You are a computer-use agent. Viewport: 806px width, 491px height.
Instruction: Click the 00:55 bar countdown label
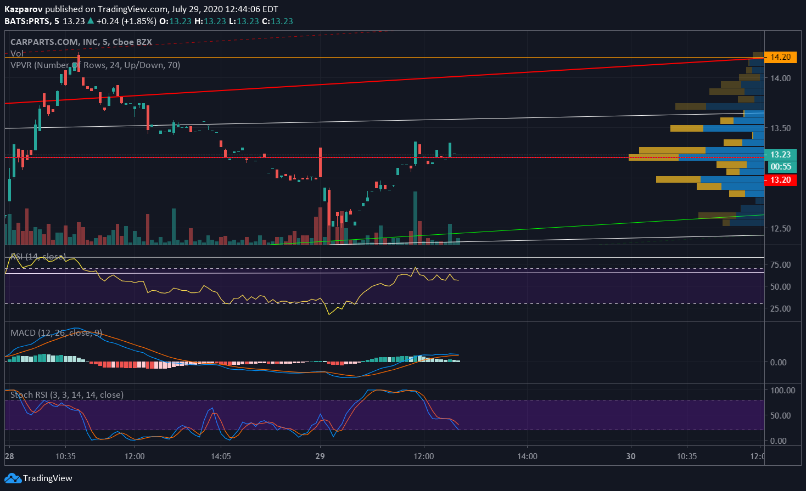[x=781, y=167]
